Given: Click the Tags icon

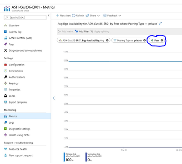Looking at the screenshot, I should 5,44.
